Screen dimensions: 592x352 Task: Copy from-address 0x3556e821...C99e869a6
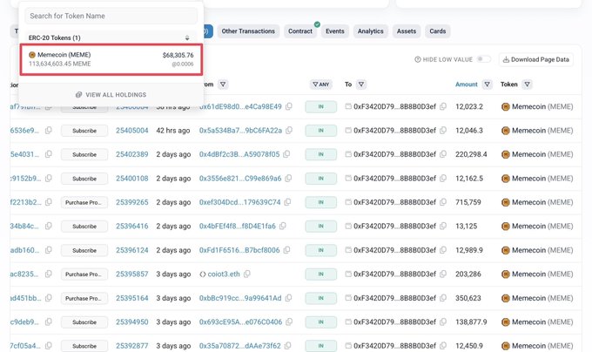click(288, 179)
